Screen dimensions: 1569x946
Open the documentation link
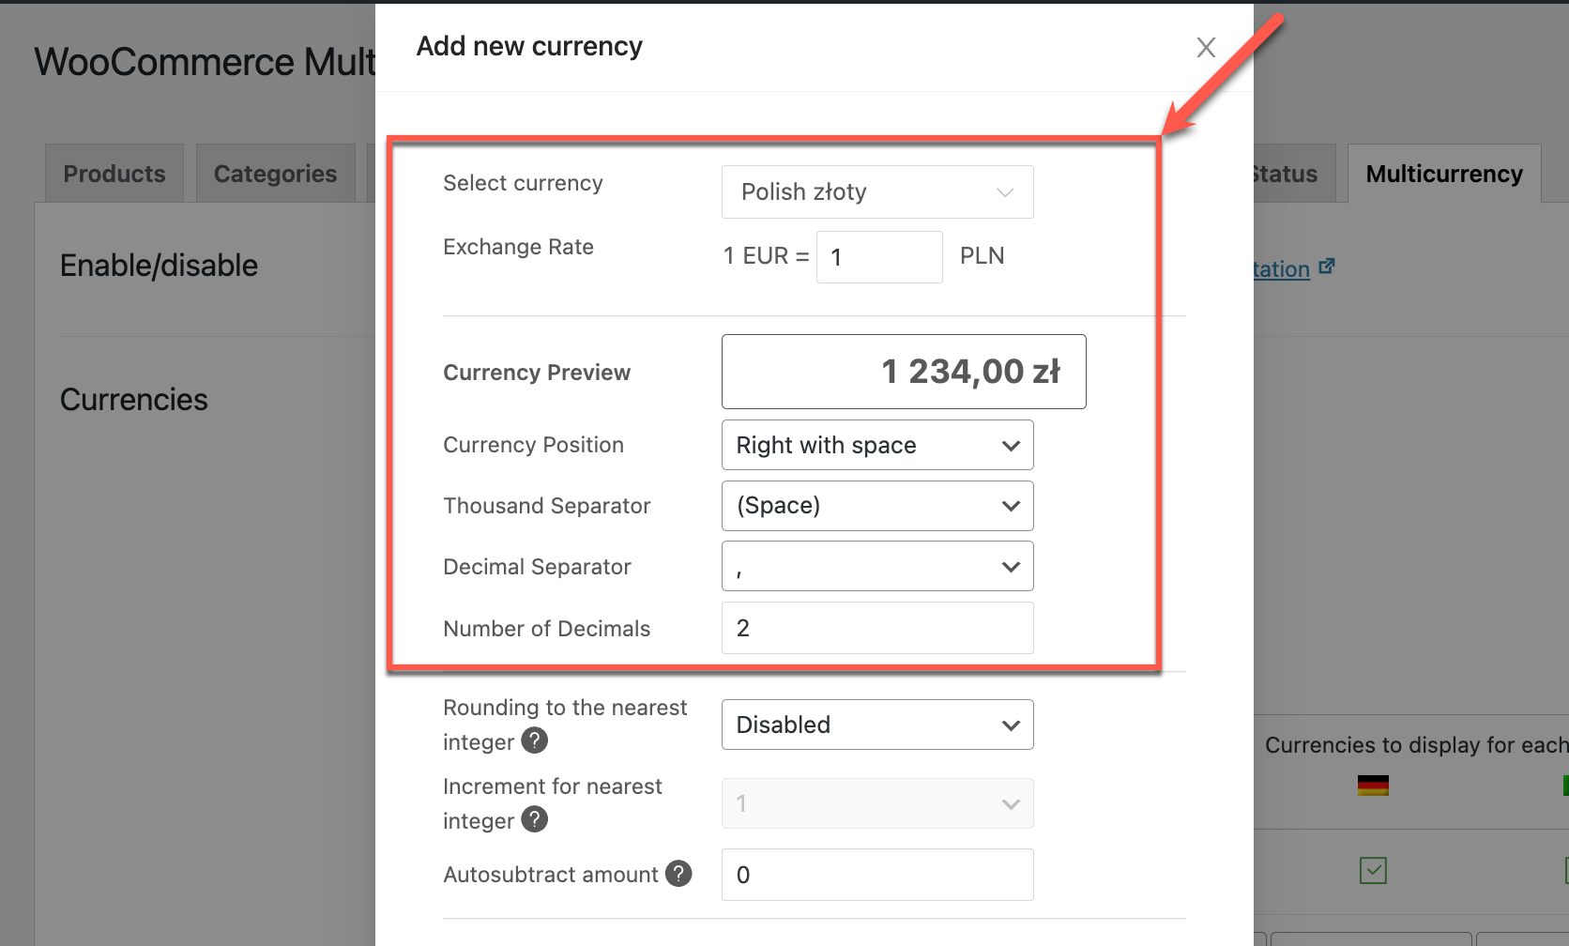click(x=1282, y=269)
